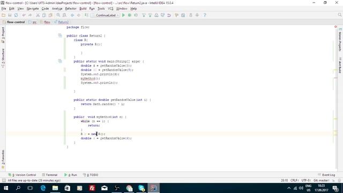
Task: Open the UTF-8 encoding selector
Action: (306, 180)
